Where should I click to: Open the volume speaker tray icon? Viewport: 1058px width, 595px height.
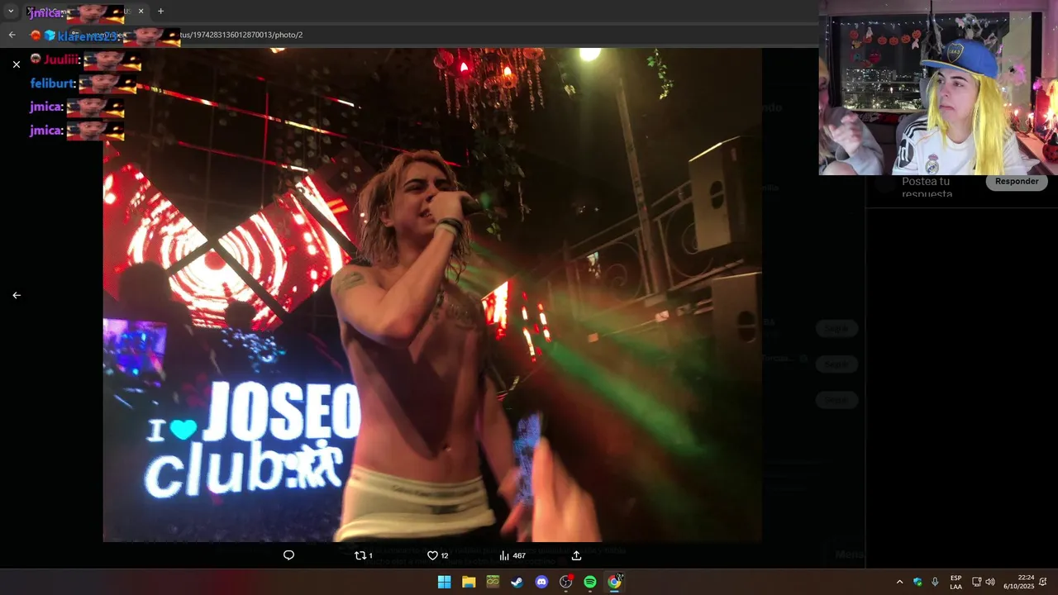990,582
